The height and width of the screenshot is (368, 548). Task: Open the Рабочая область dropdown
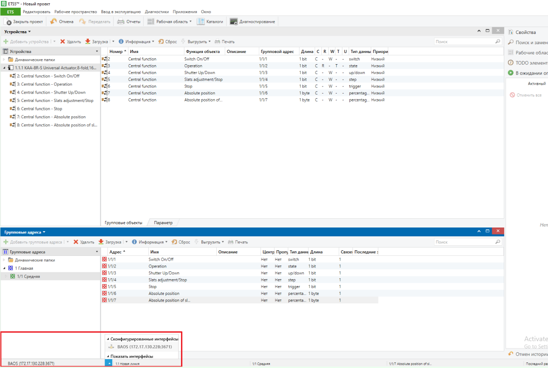tap(169, 22)
